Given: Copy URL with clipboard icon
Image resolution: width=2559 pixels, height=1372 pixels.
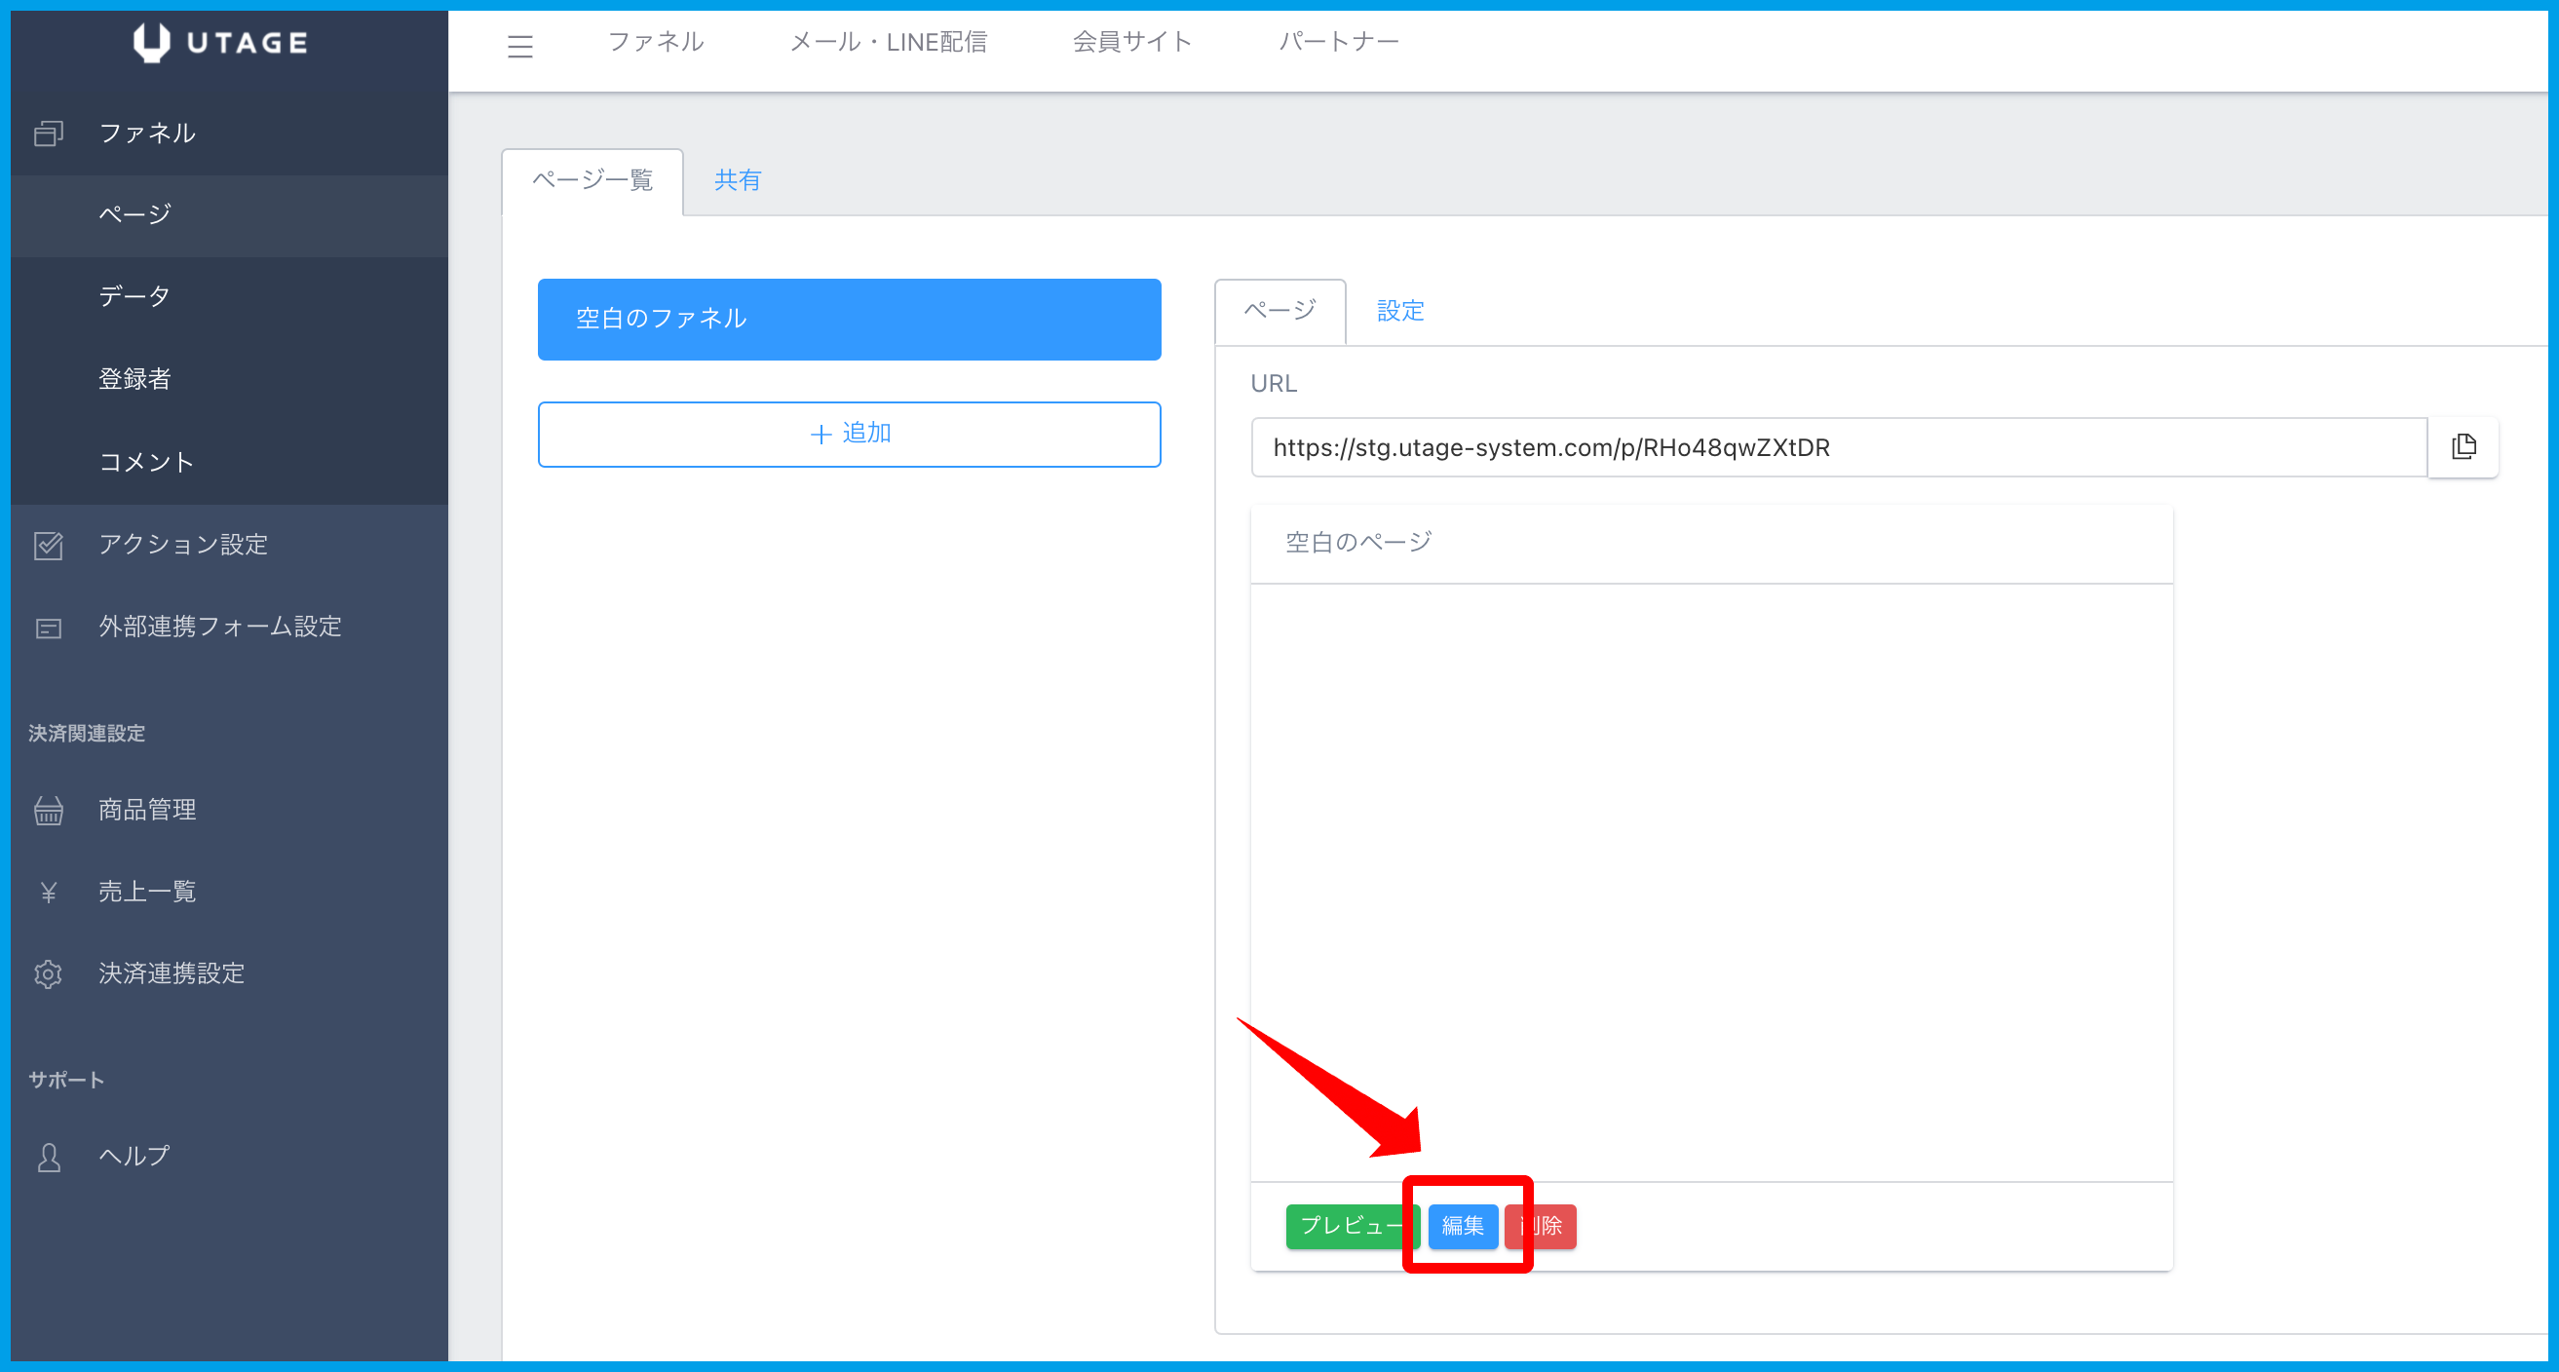Looking at the screenshot, I should pos(2463,447).
